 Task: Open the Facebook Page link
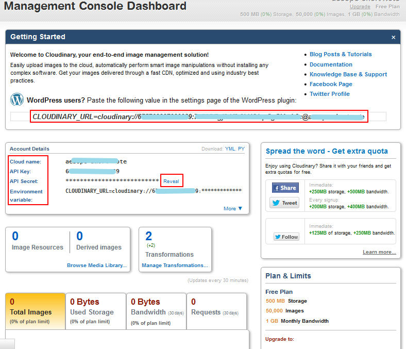pos(331,84)
